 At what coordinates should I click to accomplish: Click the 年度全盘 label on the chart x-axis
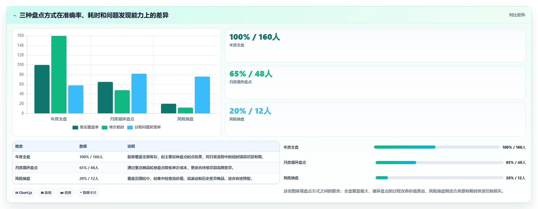59,119
